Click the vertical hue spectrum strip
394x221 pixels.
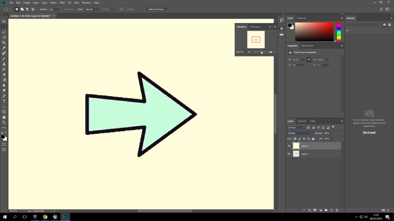pyautogui.click(x=339, y=32)
